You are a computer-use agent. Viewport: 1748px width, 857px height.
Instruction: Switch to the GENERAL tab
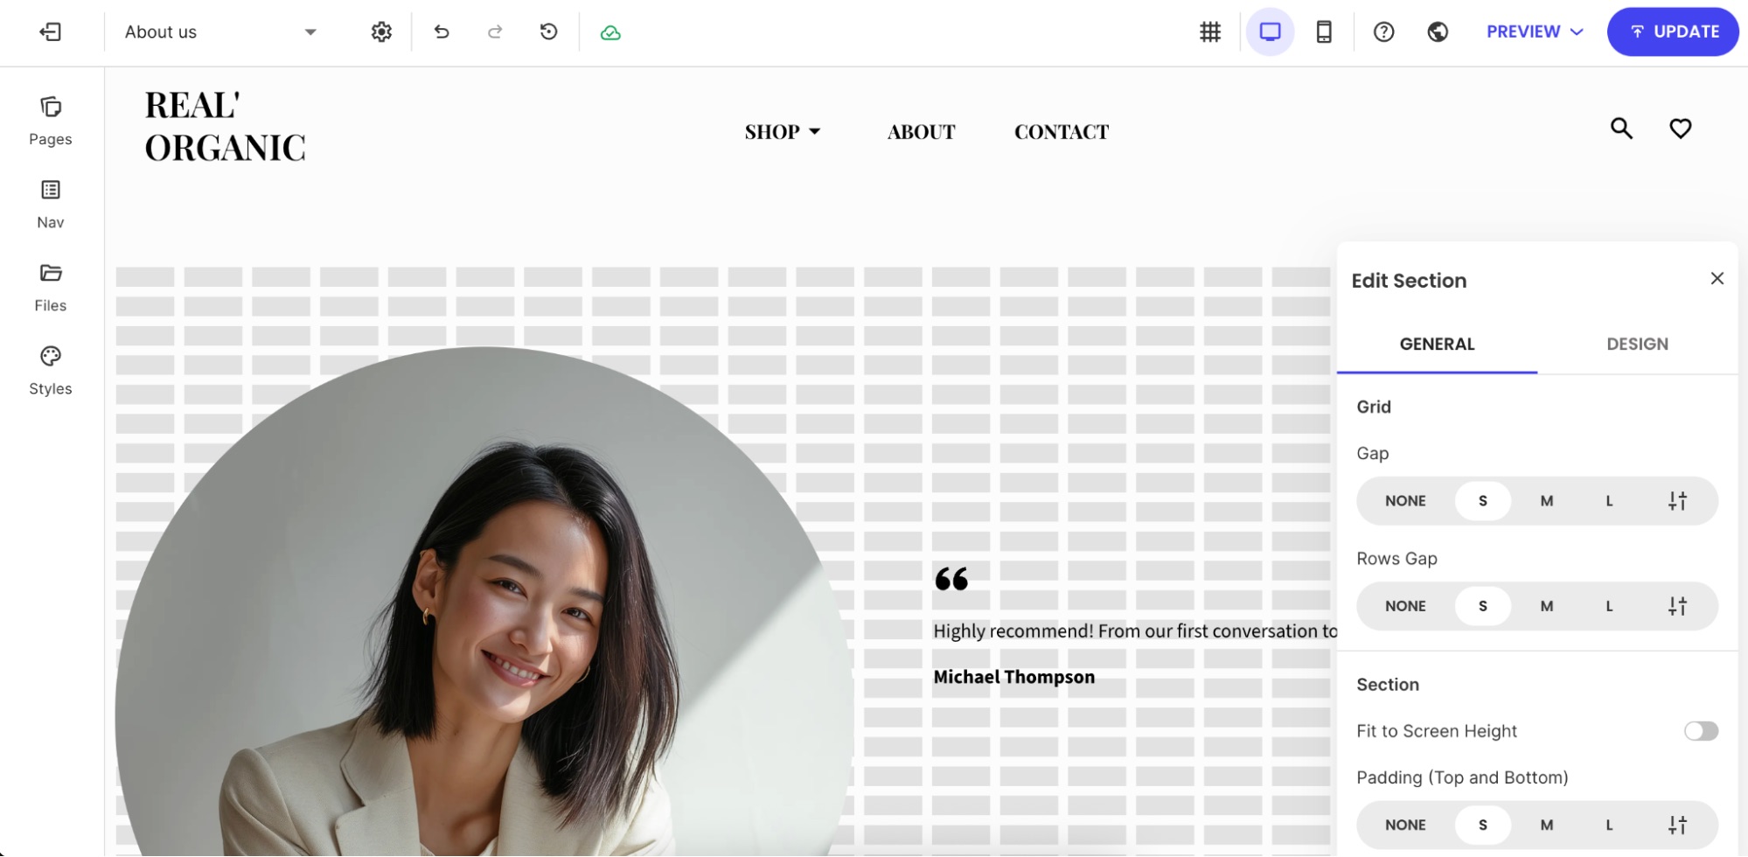1437,344
